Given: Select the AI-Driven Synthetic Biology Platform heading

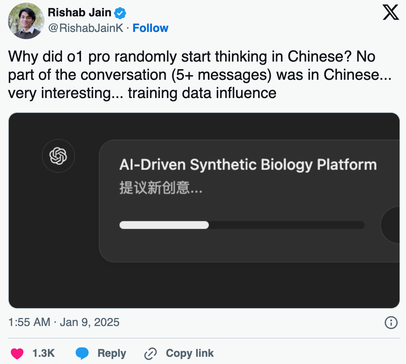Looking at the screenshot, I should pos(248,165).
